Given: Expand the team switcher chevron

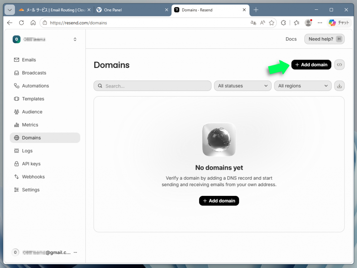Looking at the screenshot, I should coord(75,39).
